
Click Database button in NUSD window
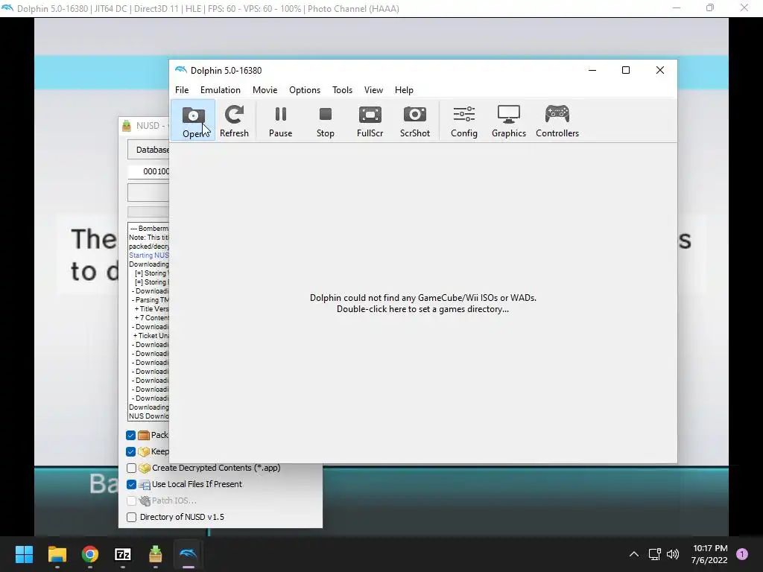(x=148, y=150)
